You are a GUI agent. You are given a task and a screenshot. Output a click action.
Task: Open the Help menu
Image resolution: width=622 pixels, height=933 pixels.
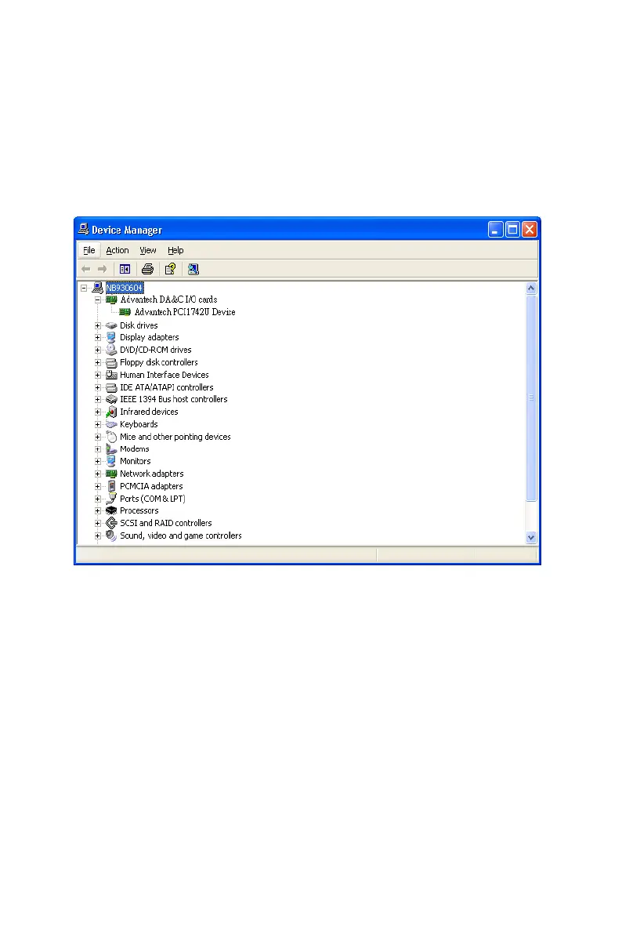tap(175, 250)
